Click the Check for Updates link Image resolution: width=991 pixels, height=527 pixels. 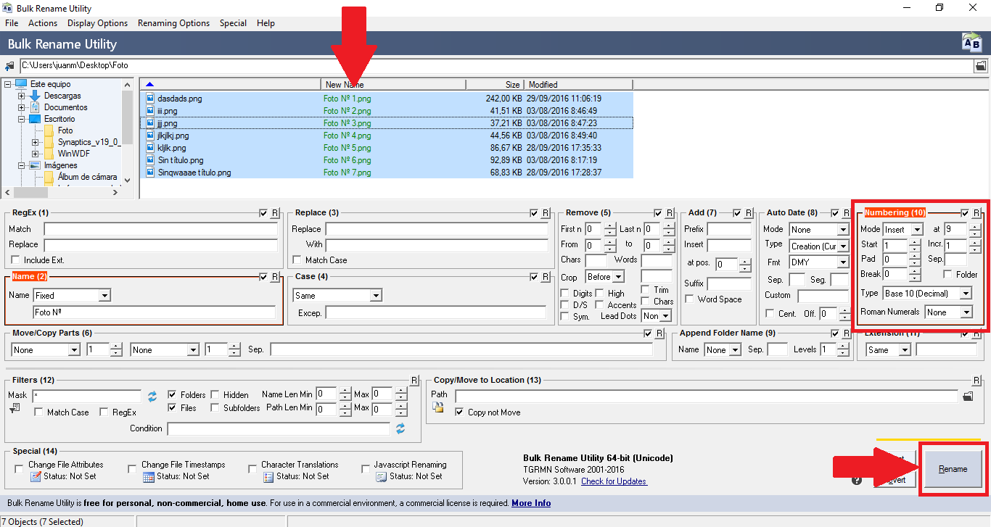click(x=614, y=481)
